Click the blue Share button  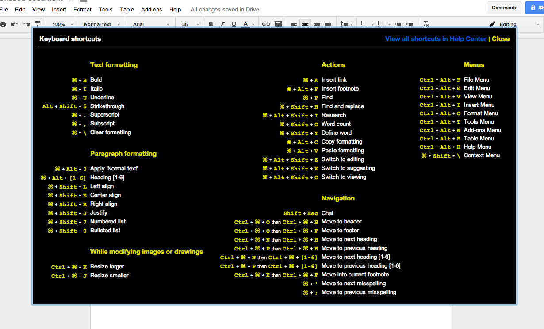[535, 8]
